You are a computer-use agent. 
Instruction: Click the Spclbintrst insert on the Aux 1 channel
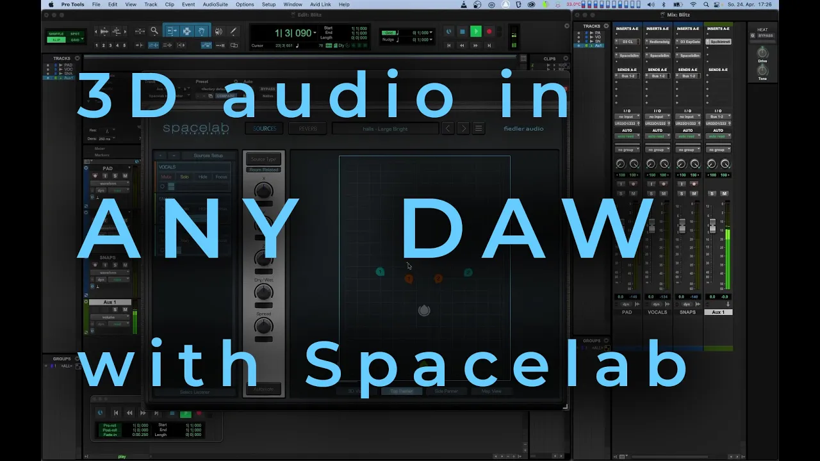pyautogui.click(x=719, y=41)
